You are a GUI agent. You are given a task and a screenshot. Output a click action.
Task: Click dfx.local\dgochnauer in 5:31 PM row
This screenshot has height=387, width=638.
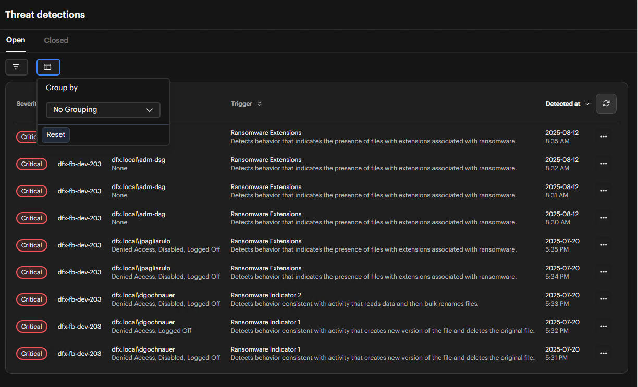pos(143,349)
